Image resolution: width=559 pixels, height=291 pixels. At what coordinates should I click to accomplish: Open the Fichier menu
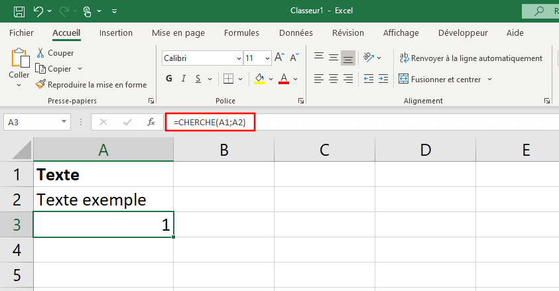[21, 33]
